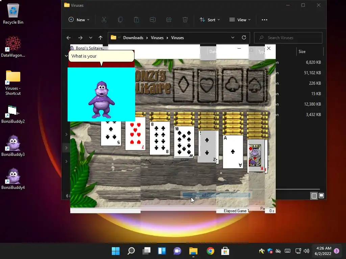346x259 pixels.
Task: Expand the address bar history dropdown
Action: click(x=232, y=38)
